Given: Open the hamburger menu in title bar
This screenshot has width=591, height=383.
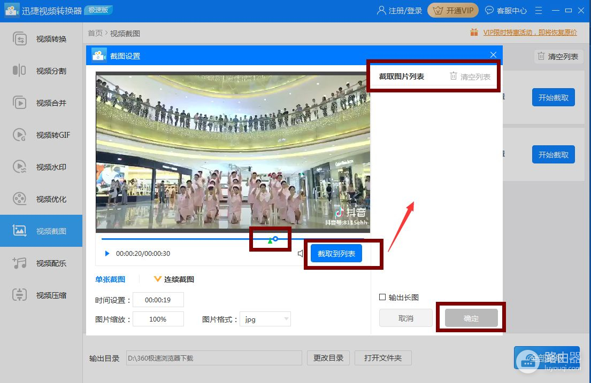Looking at the screenshot, I should [539, 11].
